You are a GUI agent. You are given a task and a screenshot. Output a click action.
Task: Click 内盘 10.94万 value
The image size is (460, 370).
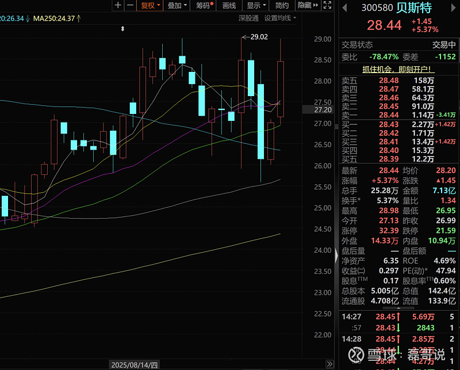click(x=442, y=241)
